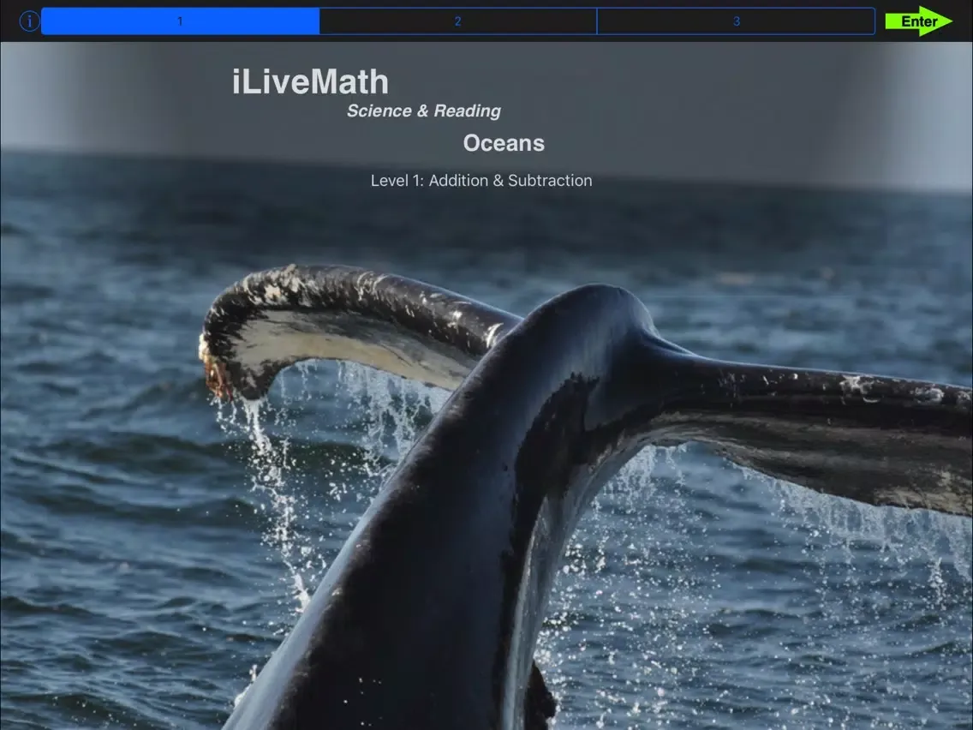Click the green Enter arrow button
The width and height of the screenshot is (973, 730).
(918, 21)
